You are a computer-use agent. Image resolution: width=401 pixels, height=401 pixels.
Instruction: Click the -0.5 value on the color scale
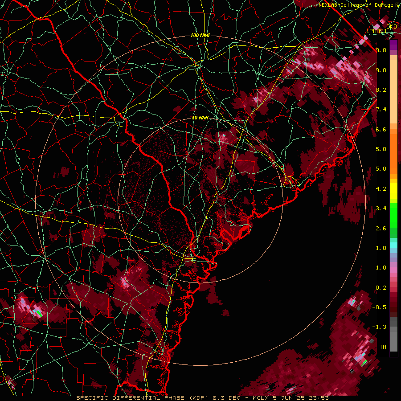click(x=379, y=307)
